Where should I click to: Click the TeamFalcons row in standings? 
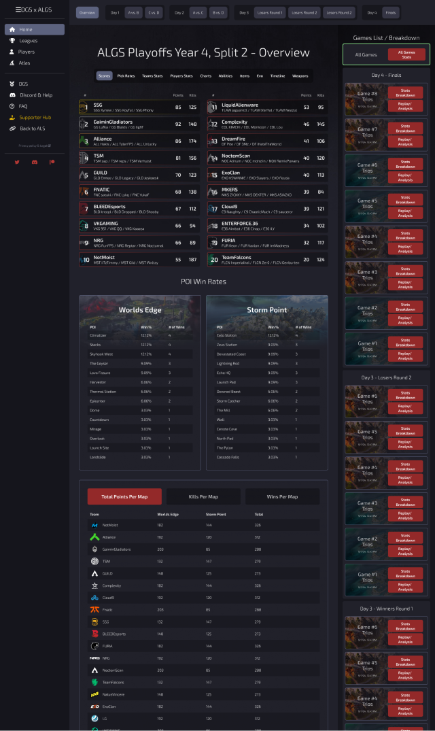tap(267, 260)
